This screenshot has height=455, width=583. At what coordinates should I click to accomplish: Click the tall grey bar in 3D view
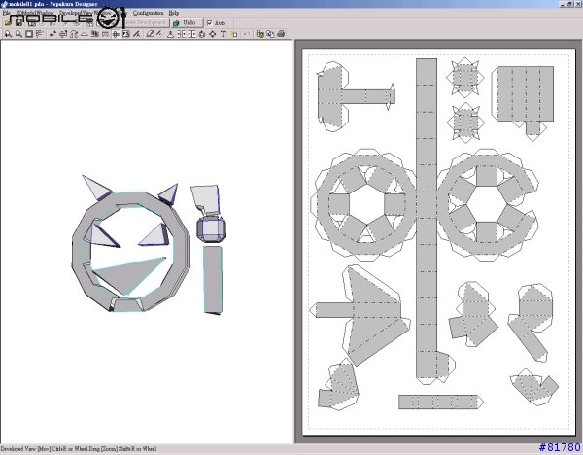point(213,280)
